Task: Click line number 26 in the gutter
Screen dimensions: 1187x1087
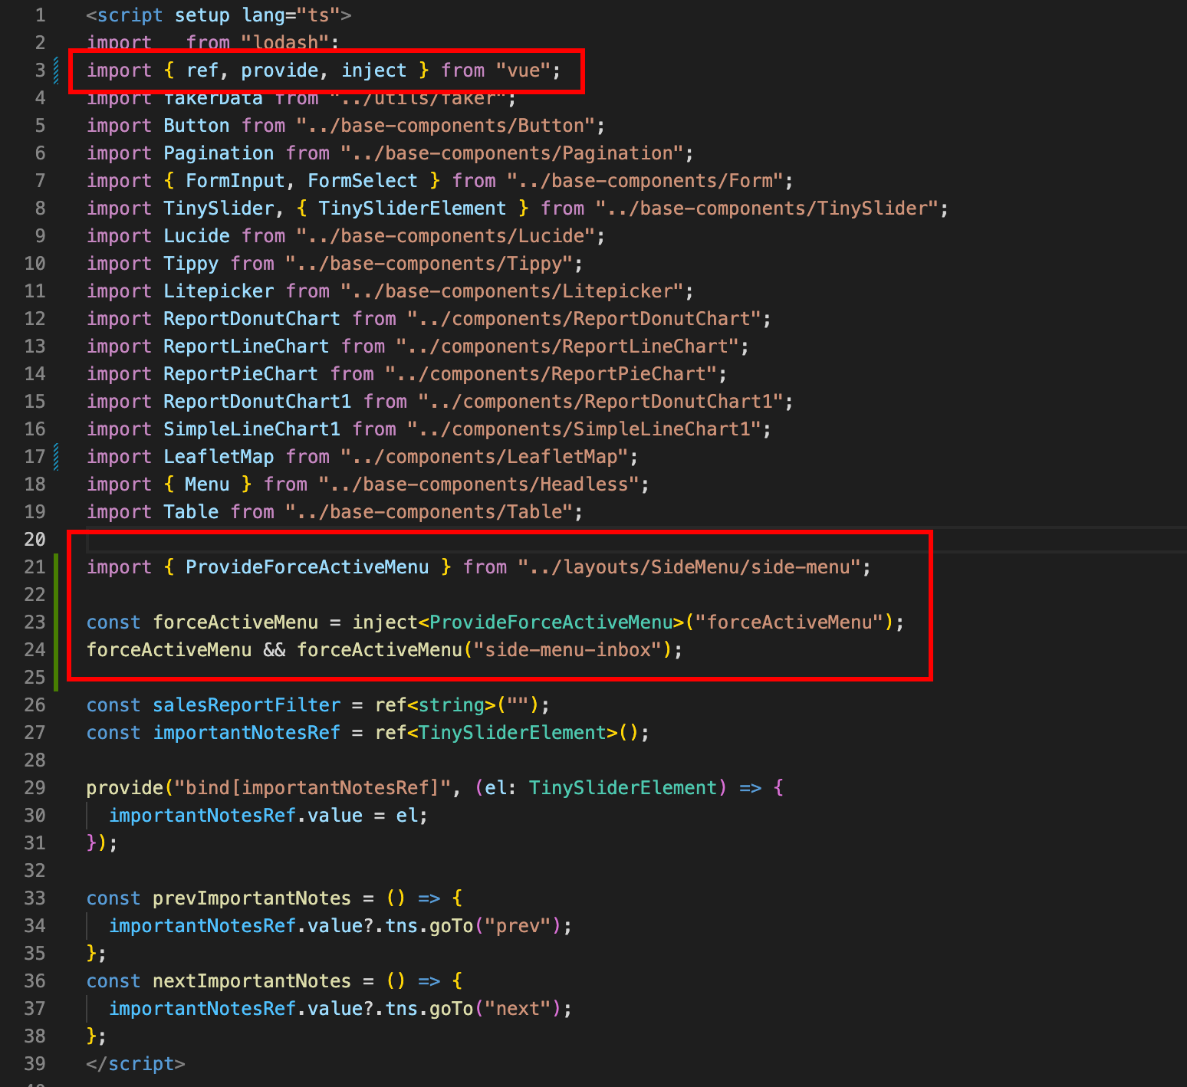Action: (x=35, y=705)
